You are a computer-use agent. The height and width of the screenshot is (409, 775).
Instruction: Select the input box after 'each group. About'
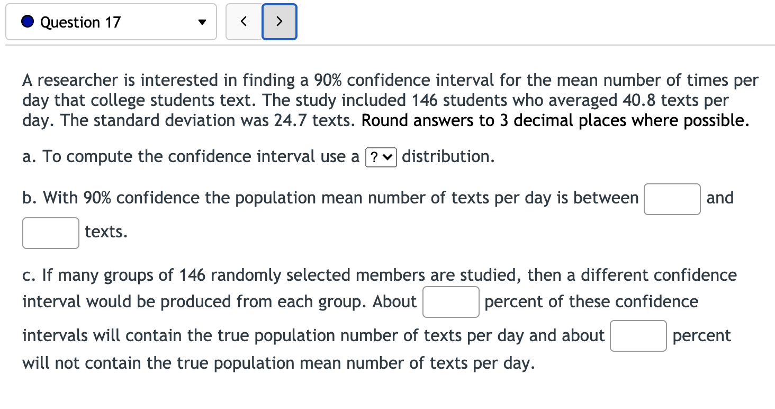(x=450, y=302)
